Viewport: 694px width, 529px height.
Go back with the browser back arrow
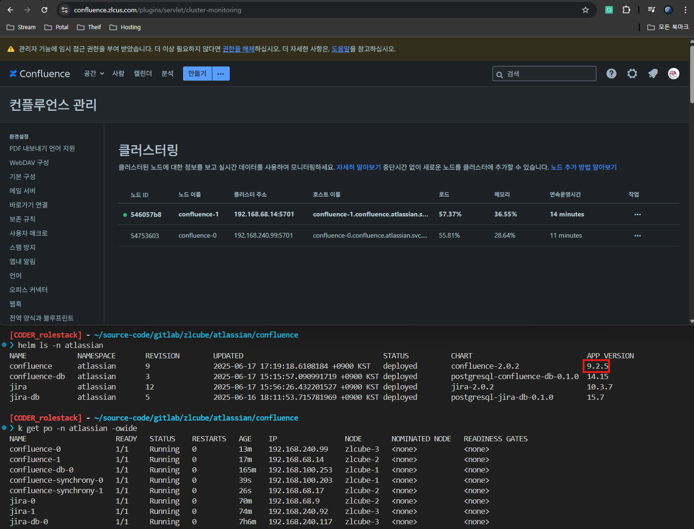pos(10,10)
